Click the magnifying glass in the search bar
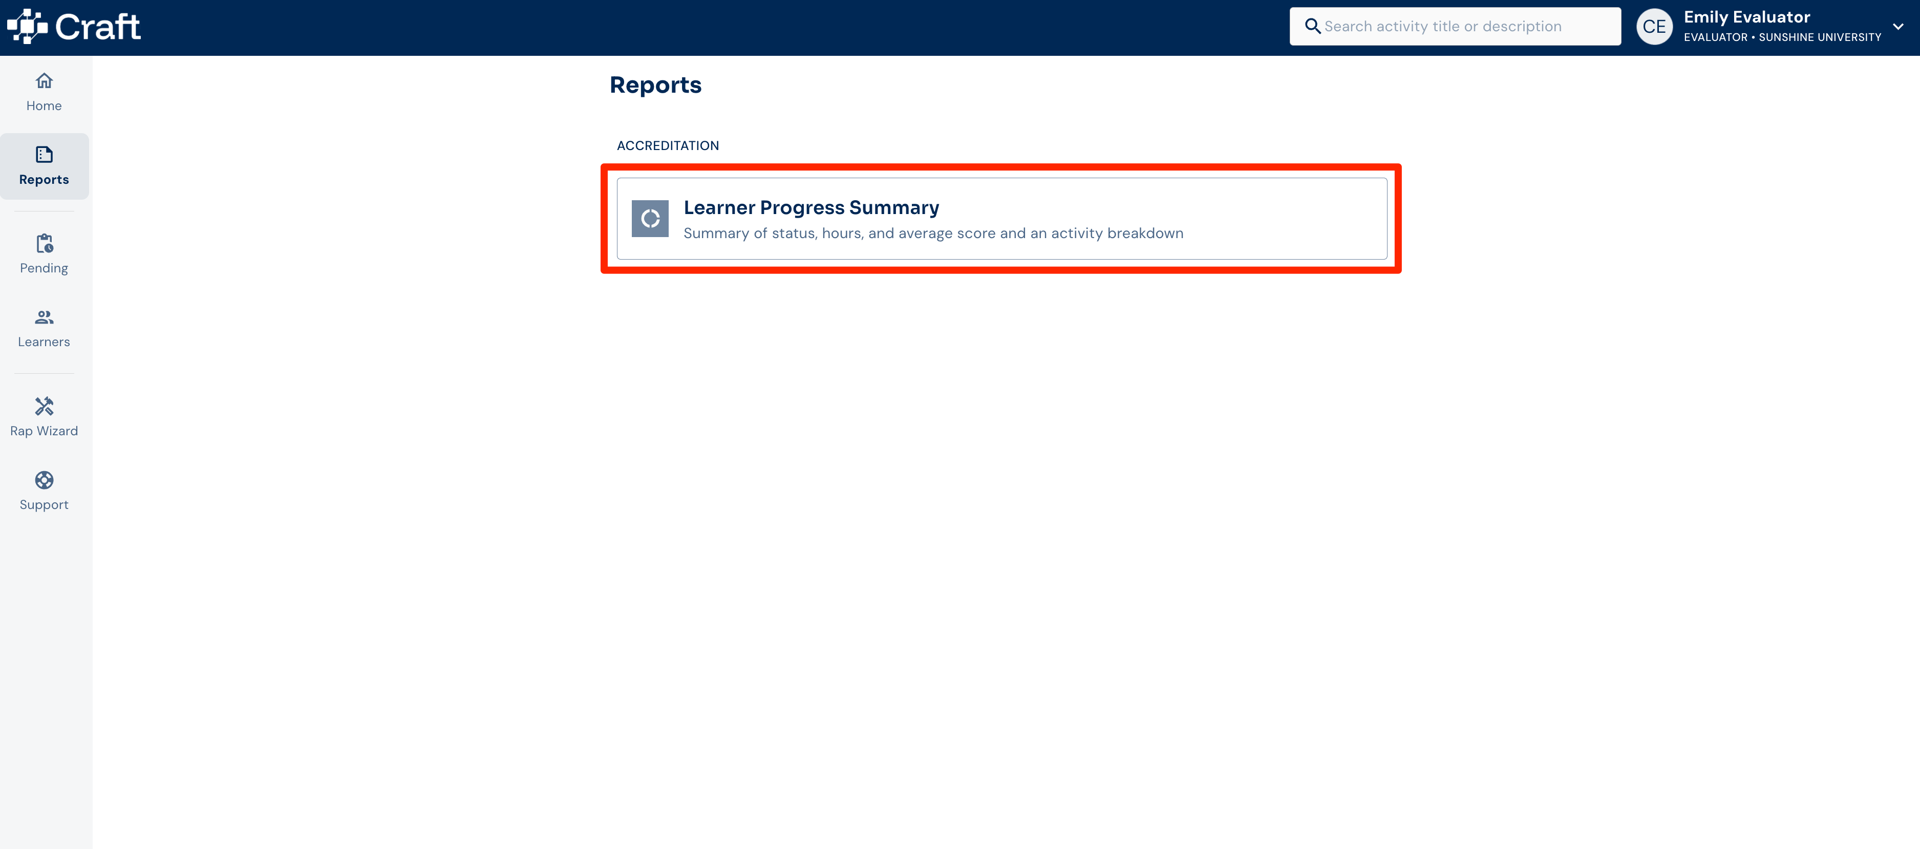Viewport: 1920px width, 849px height. pyautogui.click(x=1313, y=25)
